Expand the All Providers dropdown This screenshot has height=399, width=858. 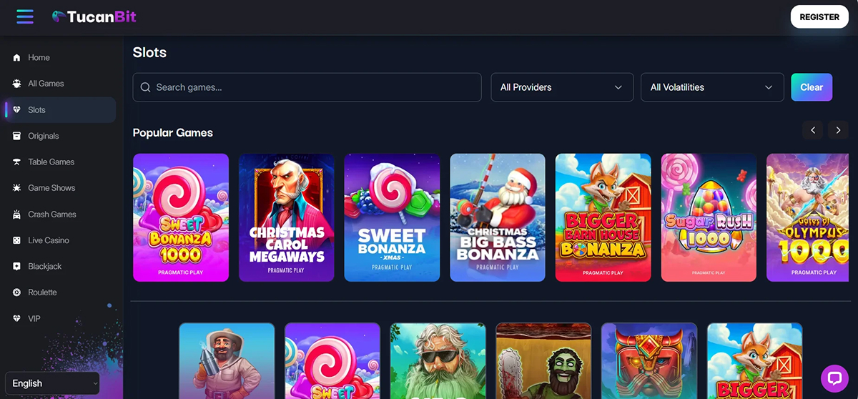562,87
